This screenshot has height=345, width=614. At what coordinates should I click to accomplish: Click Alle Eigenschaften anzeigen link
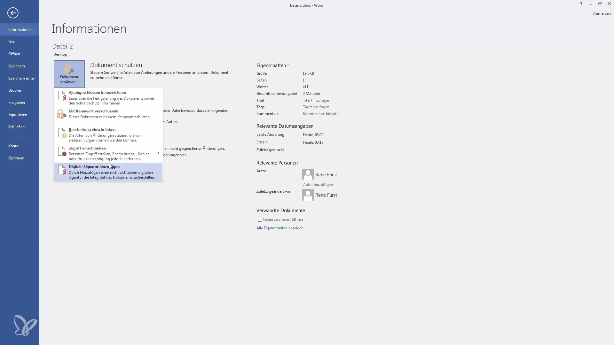[x=279, y=228]
